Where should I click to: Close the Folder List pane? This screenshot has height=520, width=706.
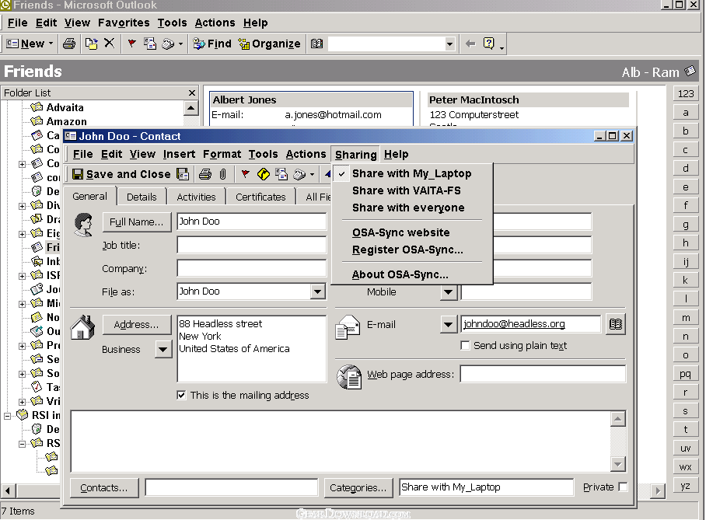(192, 92)
